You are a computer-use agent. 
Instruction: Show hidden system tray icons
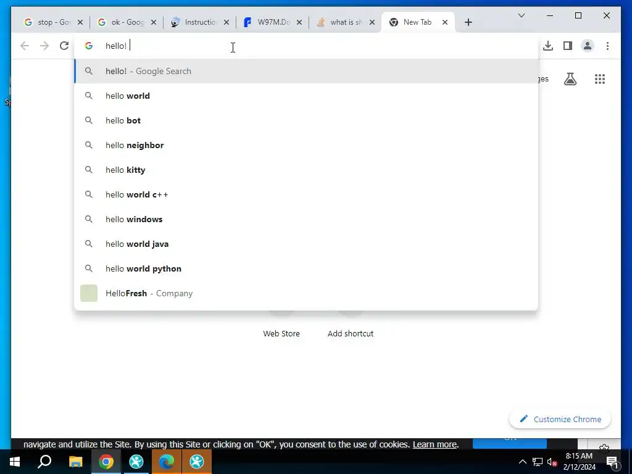click(x=522, y=462)
